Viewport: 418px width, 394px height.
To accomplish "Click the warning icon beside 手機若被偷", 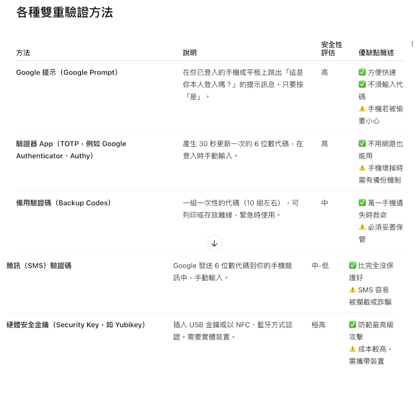I will [x=362, y=109].
